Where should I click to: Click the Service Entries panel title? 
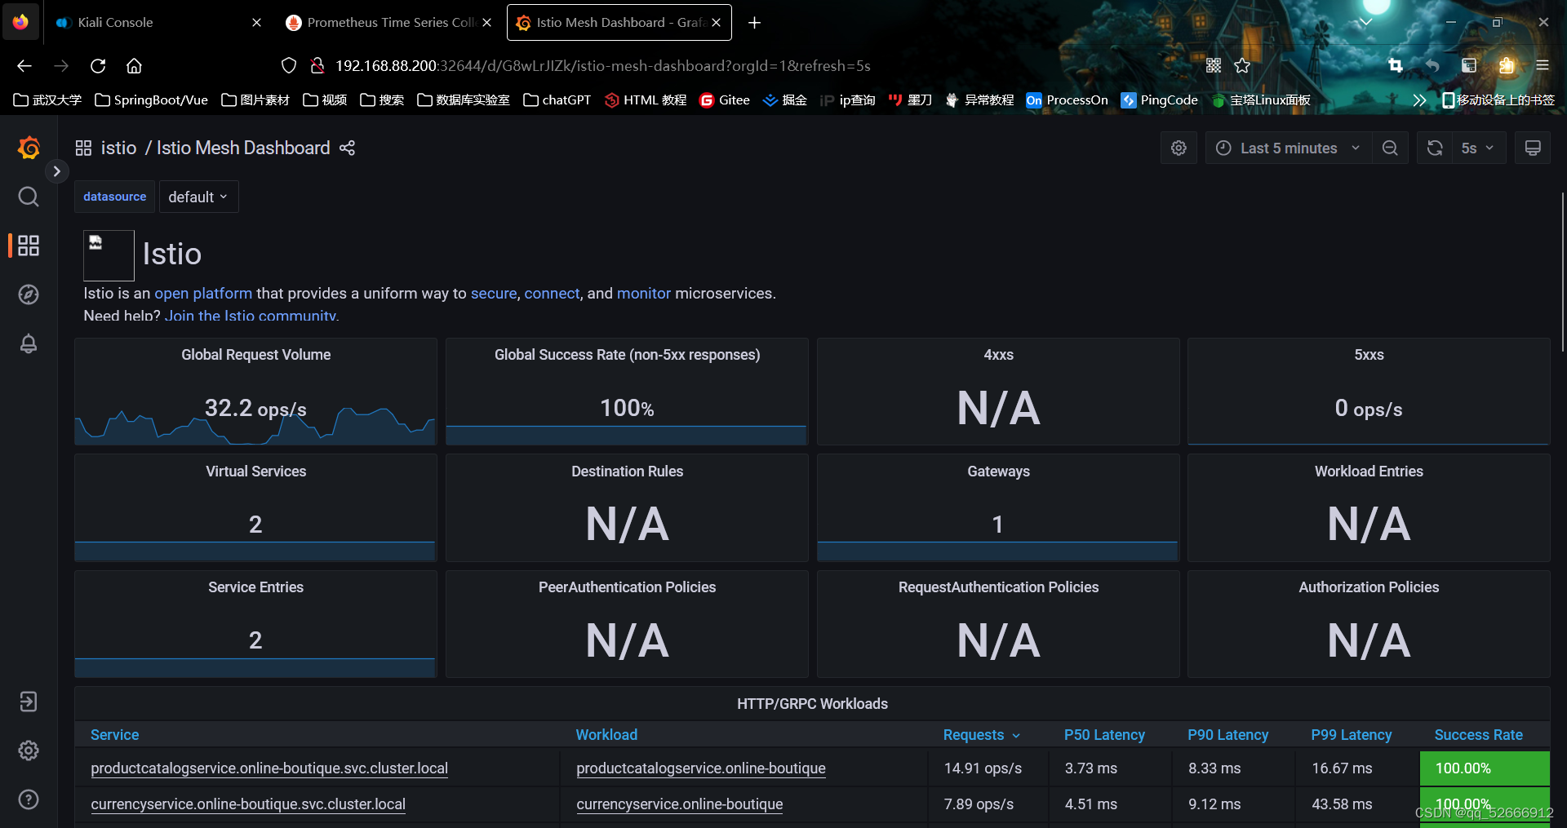255,587
